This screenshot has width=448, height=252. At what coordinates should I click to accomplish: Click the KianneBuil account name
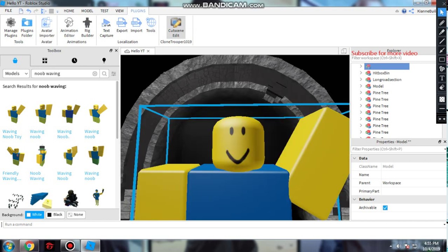coord(426,11)
